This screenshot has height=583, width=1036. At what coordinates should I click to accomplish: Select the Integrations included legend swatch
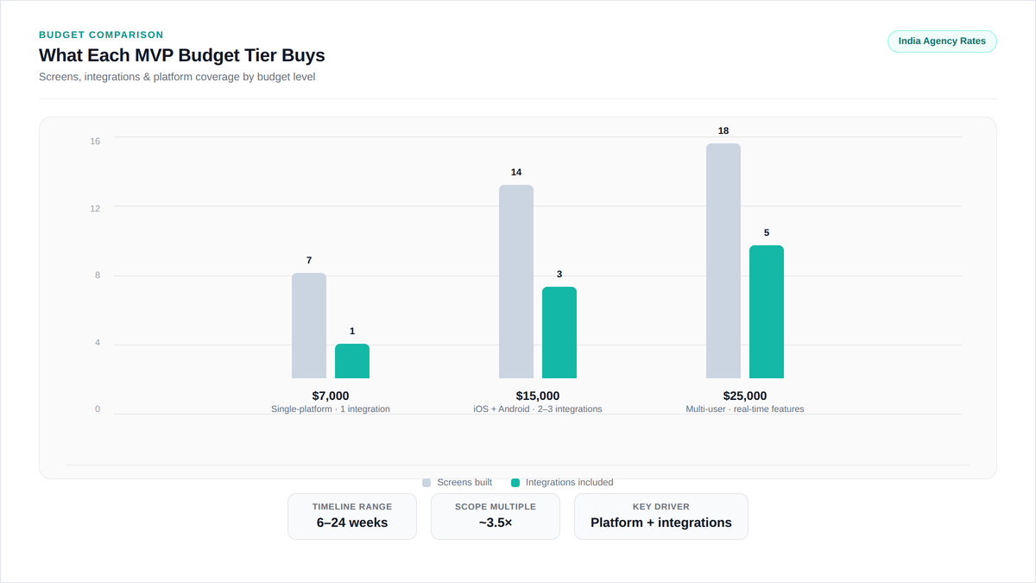click(515, 483)
